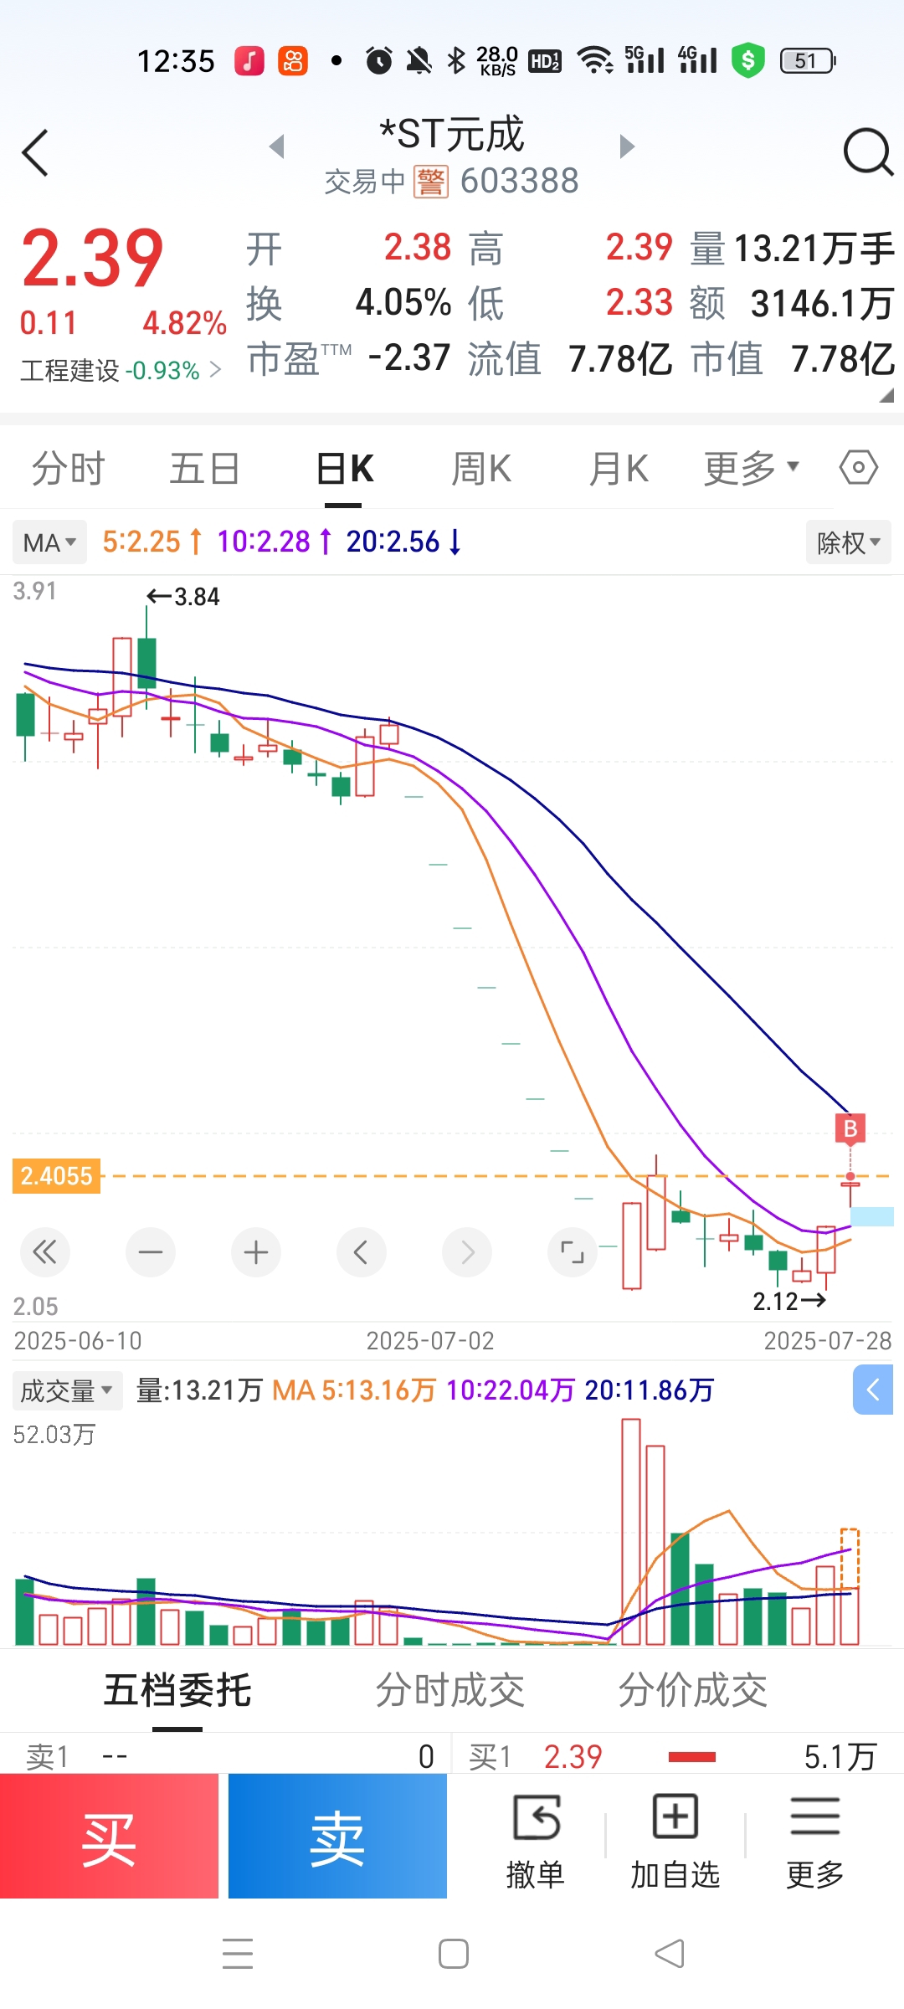Open 工程建设 sector link
The image size is (904, 2009).
pyautogui.click(x=121, y=370)
